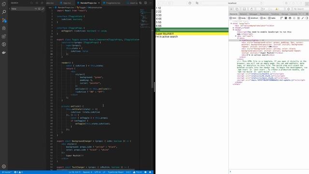This screenshot has height=174, width=309.
Task: Click the Ln, Col indicator in the status bar
Action: click(x=74, y=172)
